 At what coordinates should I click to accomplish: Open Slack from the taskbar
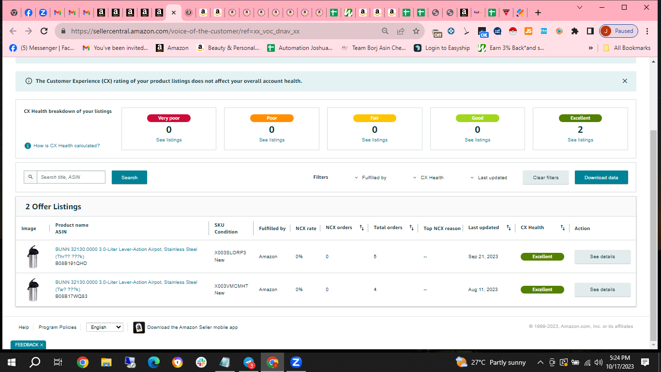coord(201,362)
